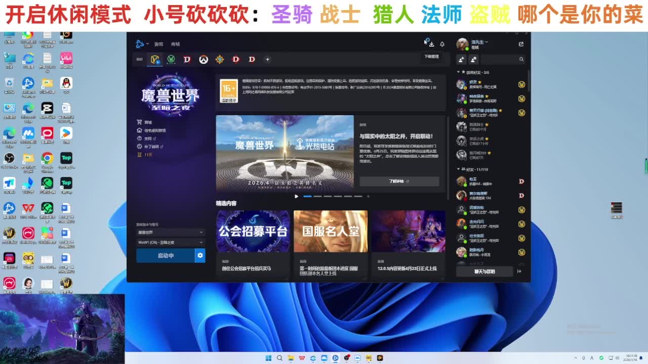Image resolution: width=648 pixels, height=364 pixels.
Task: Collapse the favorite friends group 3/6
Action: click(458, 72)
